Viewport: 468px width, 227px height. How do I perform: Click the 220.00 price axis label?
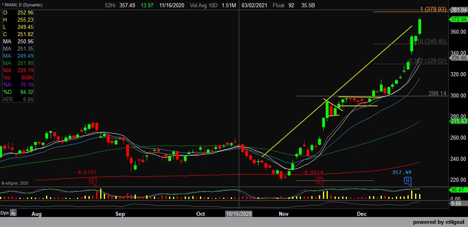pos(458,180)
